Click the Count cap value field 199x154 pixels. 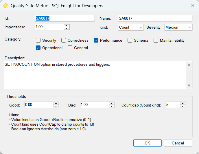(173, 105)
